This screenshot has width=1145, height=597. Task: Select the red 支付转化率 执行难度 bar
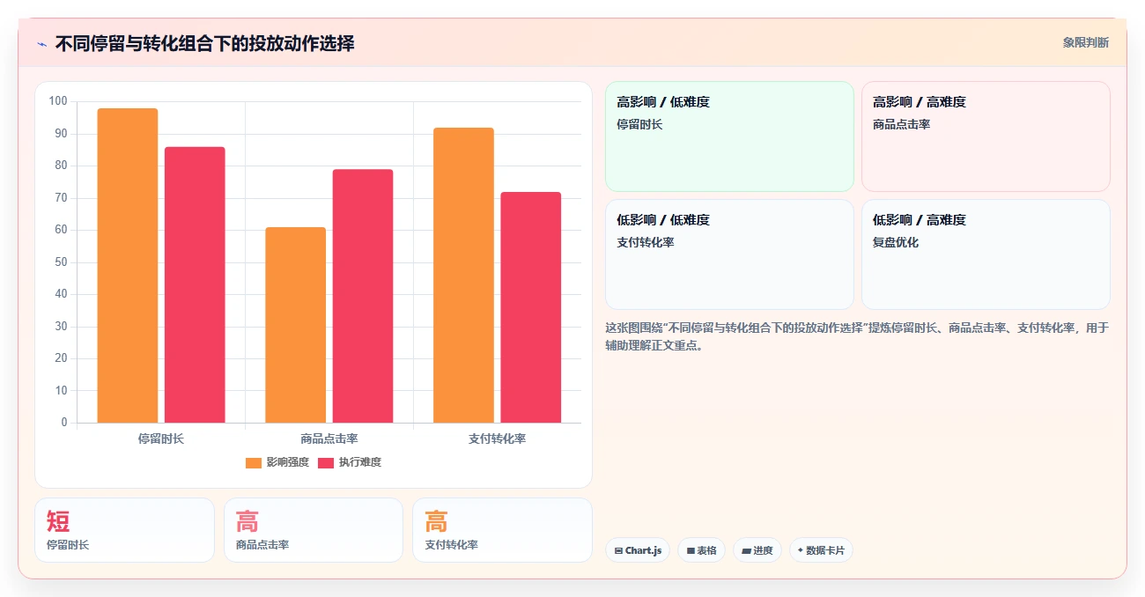(530, 307)
